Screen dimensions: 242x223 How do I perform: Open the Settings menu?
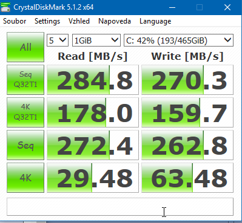point(47,21)
